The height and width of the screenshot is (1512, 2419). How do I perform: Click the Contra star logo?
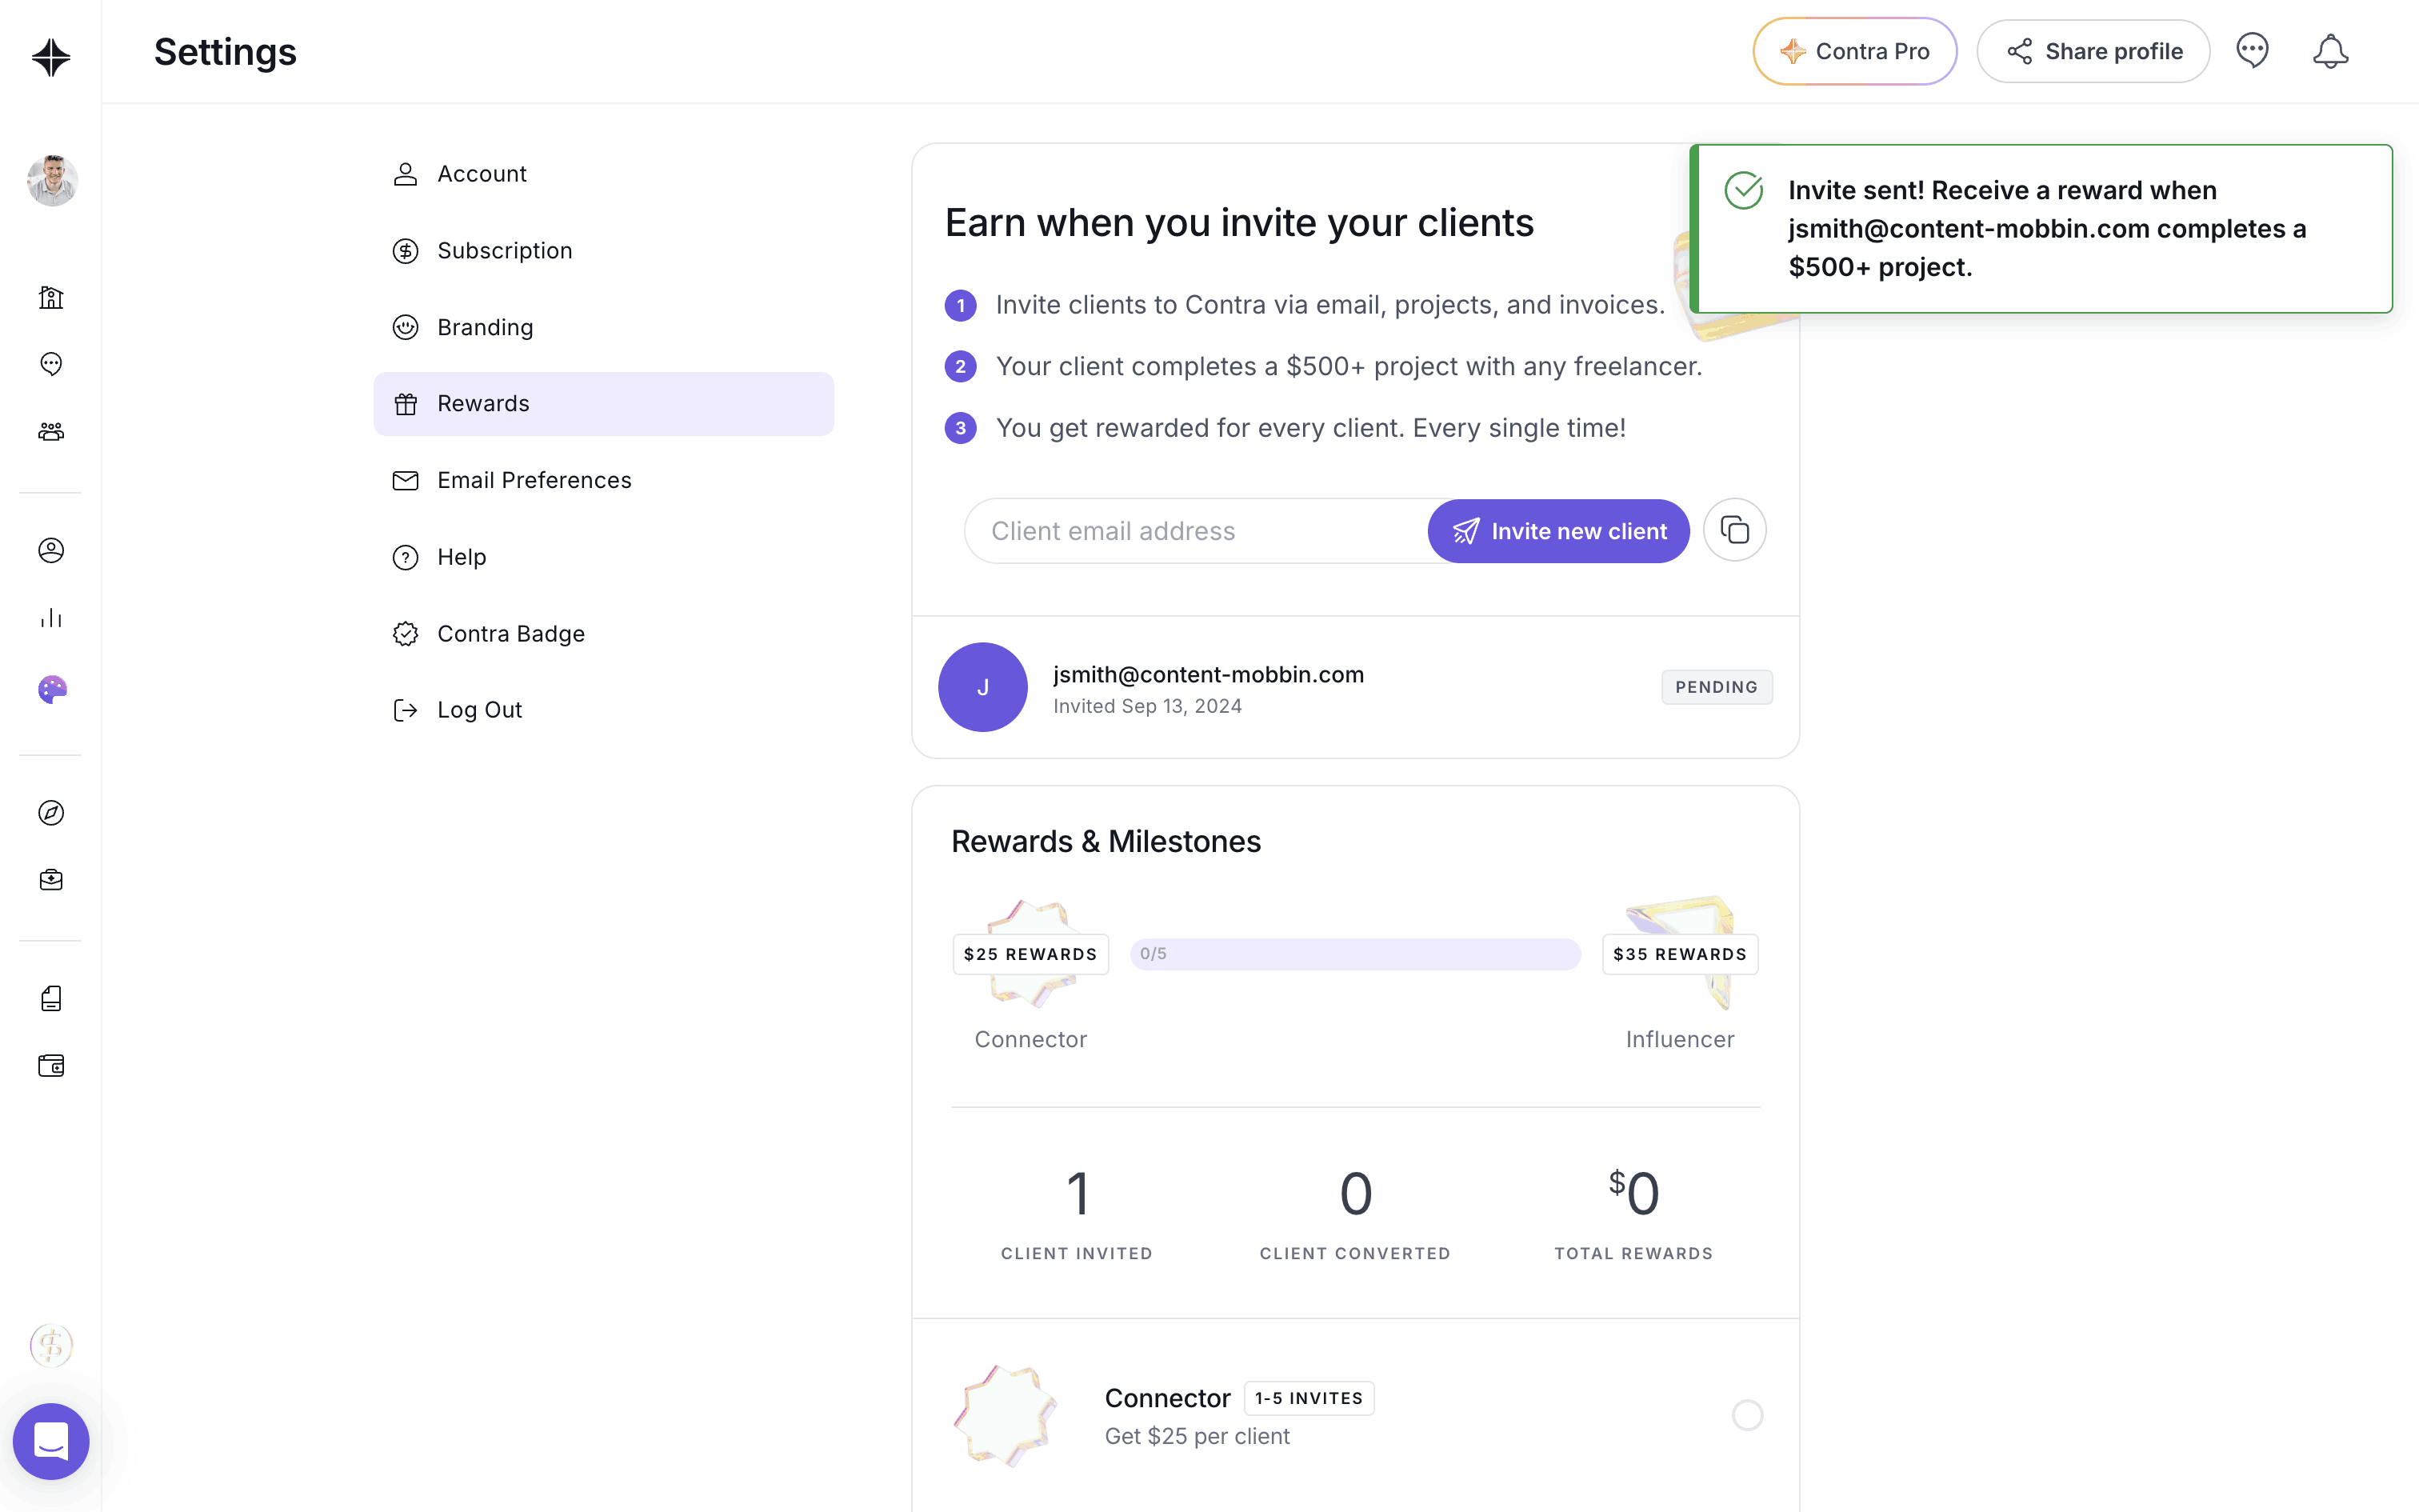tap(51, 57)
